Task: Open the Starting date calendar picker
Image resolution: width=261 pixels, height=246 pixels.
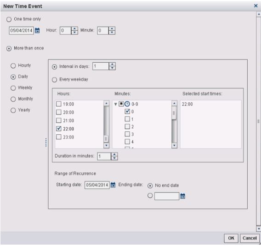Action: coord(113,185)
